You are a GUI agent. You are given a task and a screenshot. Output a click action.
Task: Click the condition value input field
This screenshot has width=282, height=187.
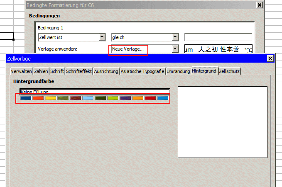[x=218, y=37]
